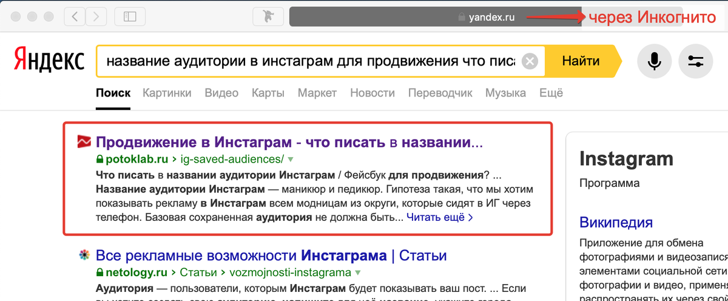728x301 pixels.
Task: Open the Википедия link in the Instagram card
Action: click(616, 222)
